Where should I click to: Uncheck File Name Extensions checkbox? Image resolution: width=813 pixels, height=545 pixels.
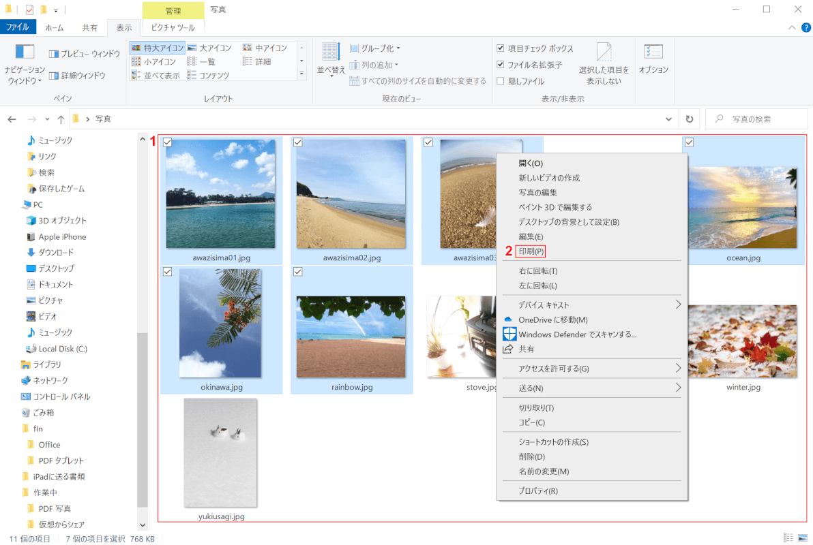coord(501,65)
